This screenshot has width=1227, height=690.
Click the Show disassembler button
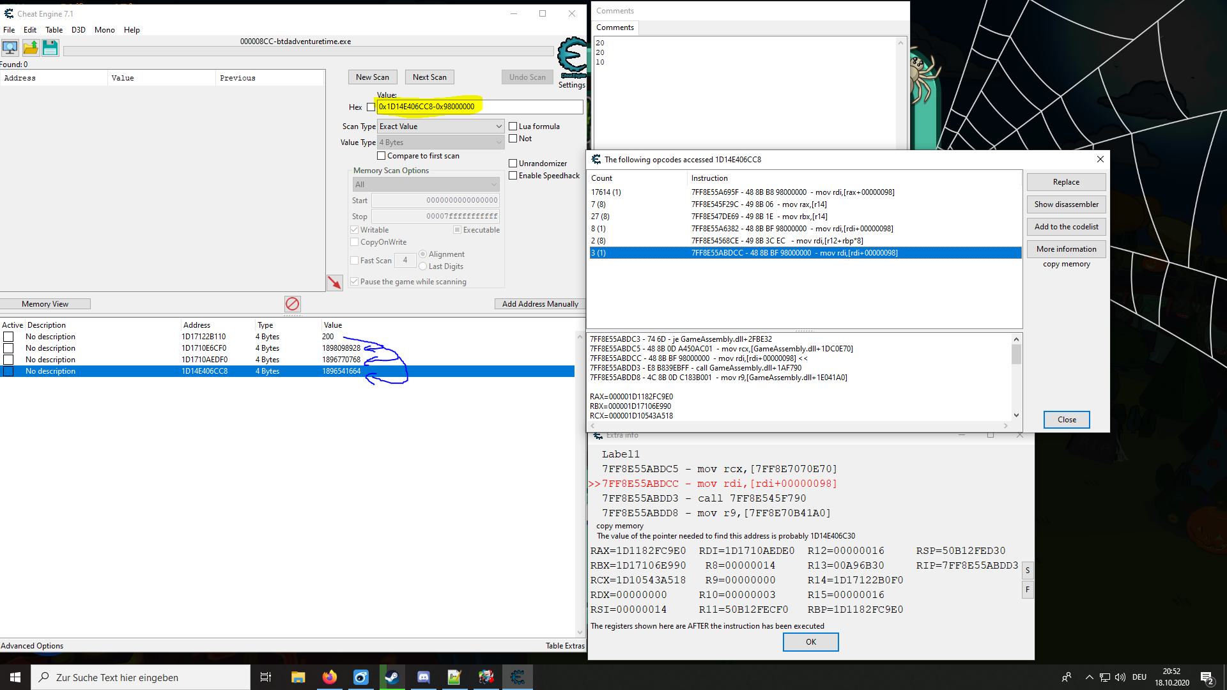click(1066, 204)
